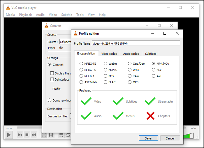Click the Previous media button
This screenshot has width=204, height=148.
coord(20,135)
